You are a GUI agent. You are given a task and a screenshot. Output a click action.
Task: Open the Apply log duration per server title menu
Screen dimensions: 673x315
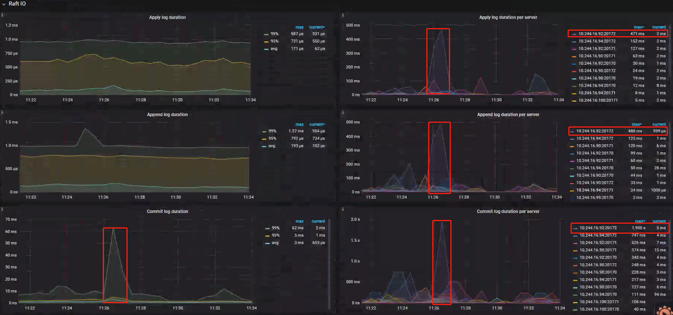tap(508, 17)
